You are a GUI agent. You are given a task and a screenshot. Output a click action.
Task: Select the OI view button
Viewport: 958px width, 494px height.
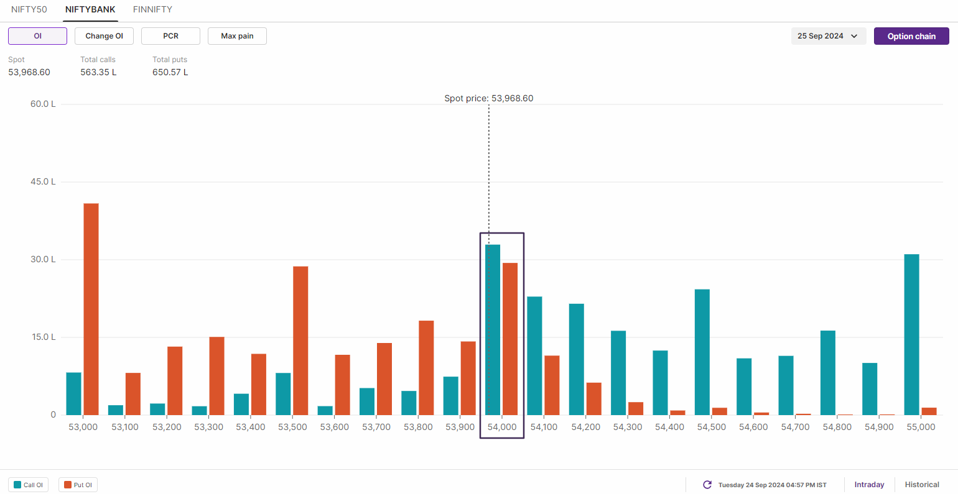(x=37, y=36)
